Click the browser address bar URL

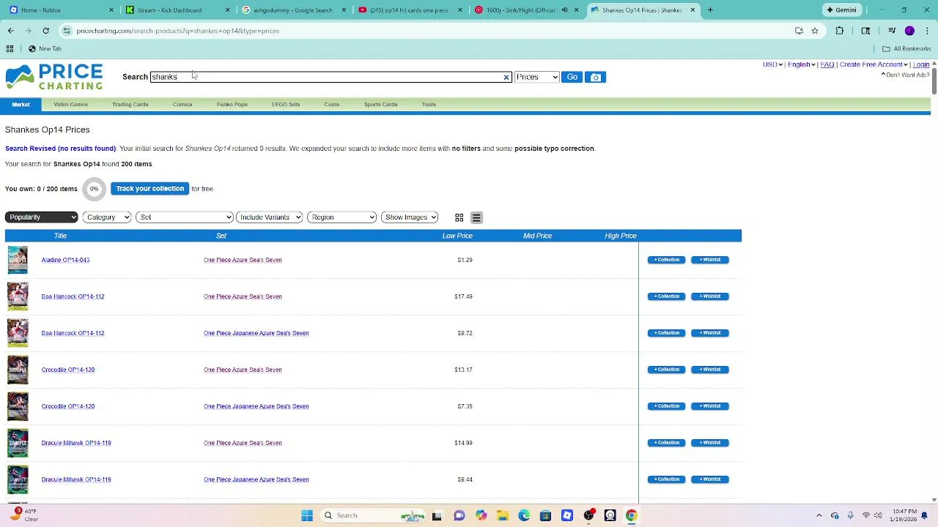pos(177,31)
